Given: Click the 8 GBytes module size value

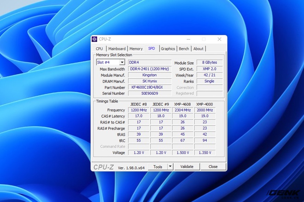Looking at the screenshot, I should 210,63.
